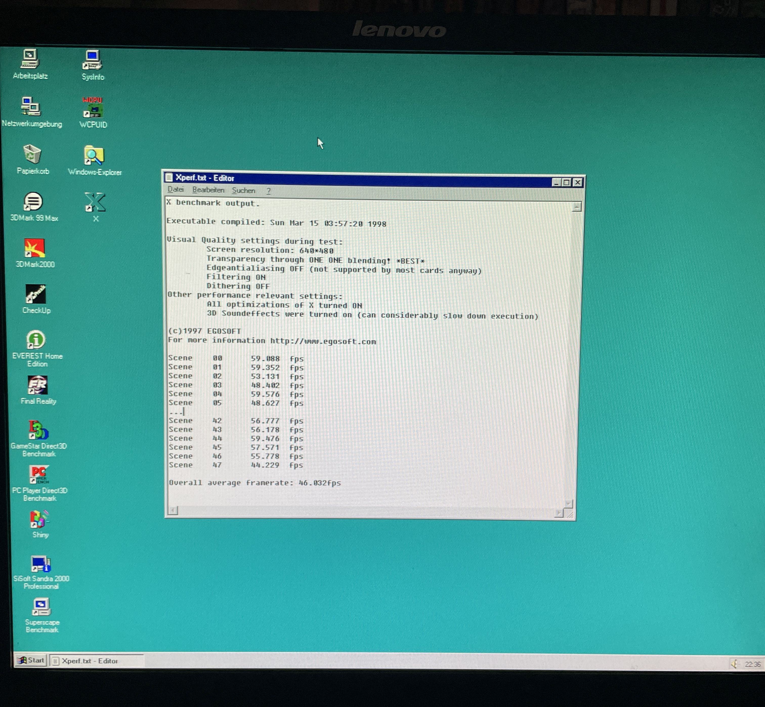Click the 'Executable compiled' date line

tap(276, 222)
